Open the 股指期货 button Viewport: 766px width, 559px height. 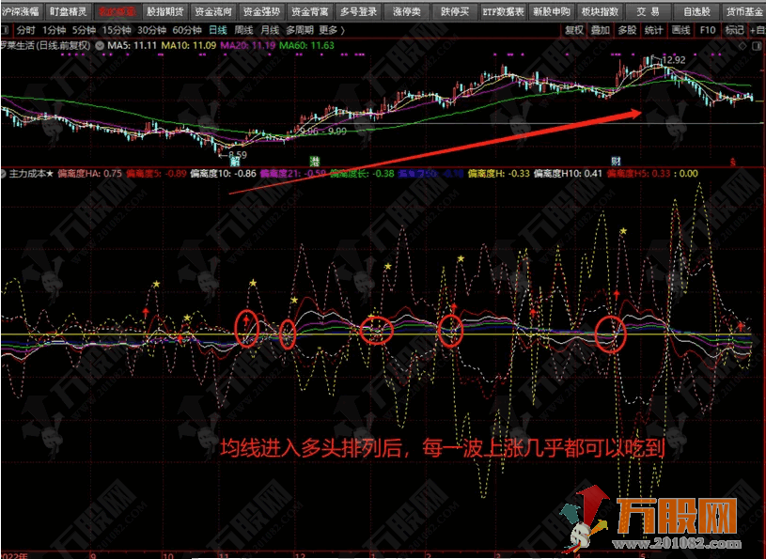point(165,11)
